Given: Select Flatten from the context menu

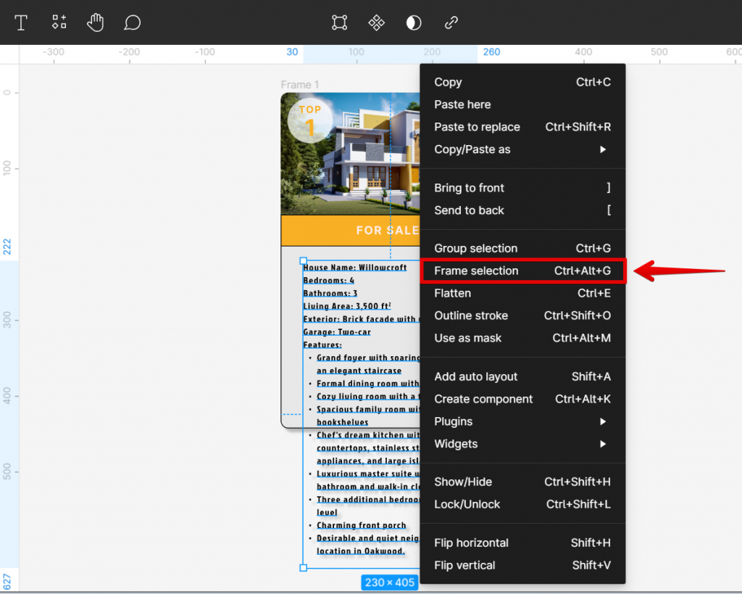Looking at the screenshot, I should [453, 293].
